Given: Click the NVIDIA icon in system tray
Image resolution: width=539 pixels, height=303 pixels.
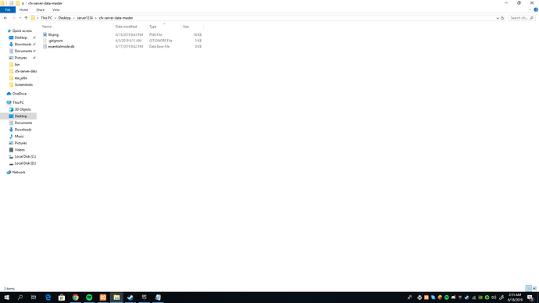Looking at the screenshot, I should pyautogui.click(x=480, y=298).
